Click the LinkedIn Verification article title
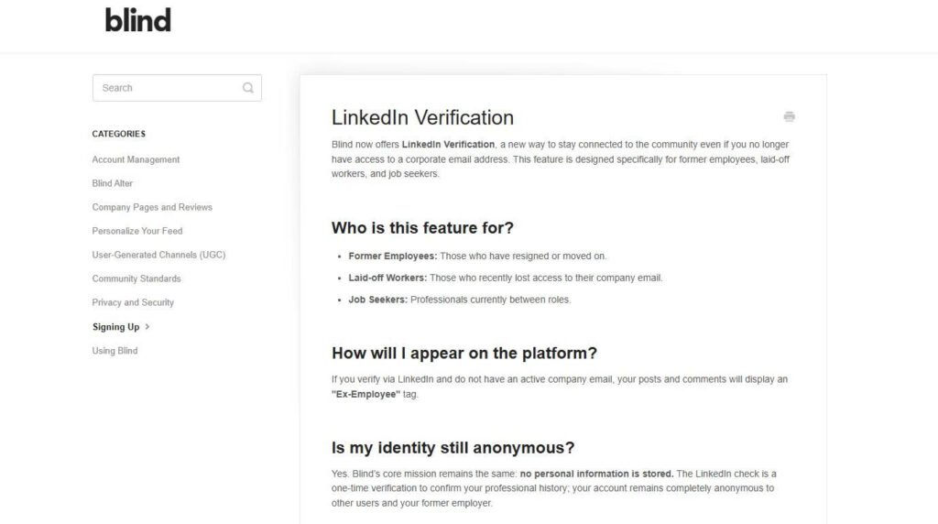The width and height of the screenshot is (938, 524). click(422, 118)
